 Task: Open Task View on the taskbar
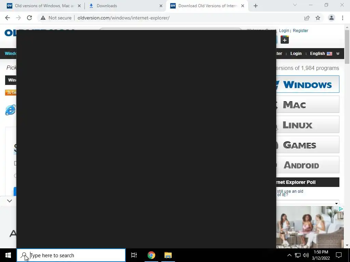(x=134, y=255)
